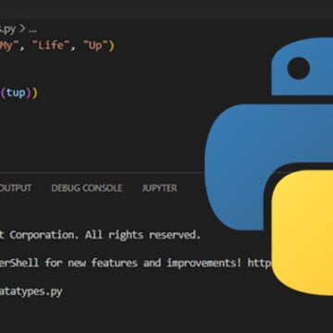The width and height of the screenshot is (333, 333).
Task: Click the 'atatypes.py' terminal text
Action: [x=31, y=291]
